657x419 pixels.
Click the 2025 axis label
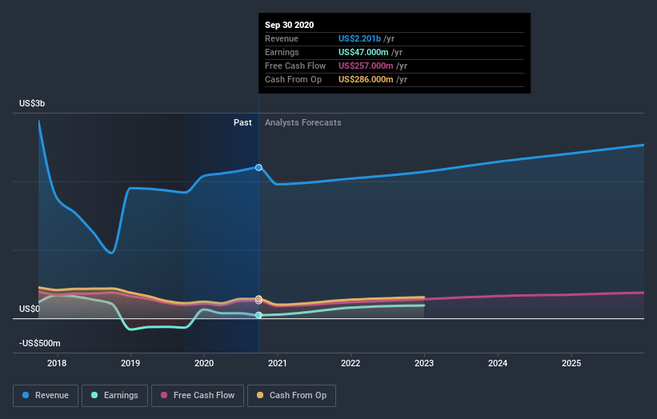[571, 363]
